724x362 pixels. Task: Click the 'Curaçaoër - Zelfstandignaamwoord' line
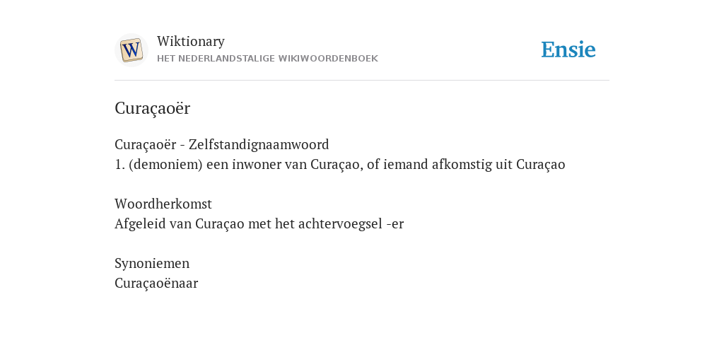coord(221,144)
